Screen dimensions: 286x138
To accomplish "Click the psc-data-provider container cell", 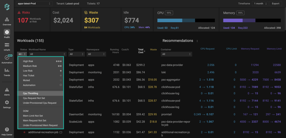I will click(172, 65).
